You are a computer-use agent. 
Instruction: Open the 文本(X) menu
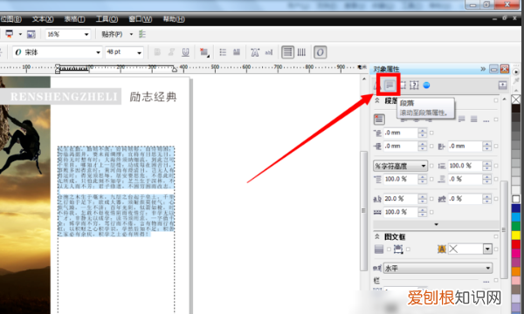coord(43,19)
